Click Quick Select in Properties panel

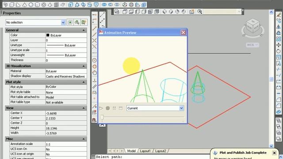tap(84, 23)
